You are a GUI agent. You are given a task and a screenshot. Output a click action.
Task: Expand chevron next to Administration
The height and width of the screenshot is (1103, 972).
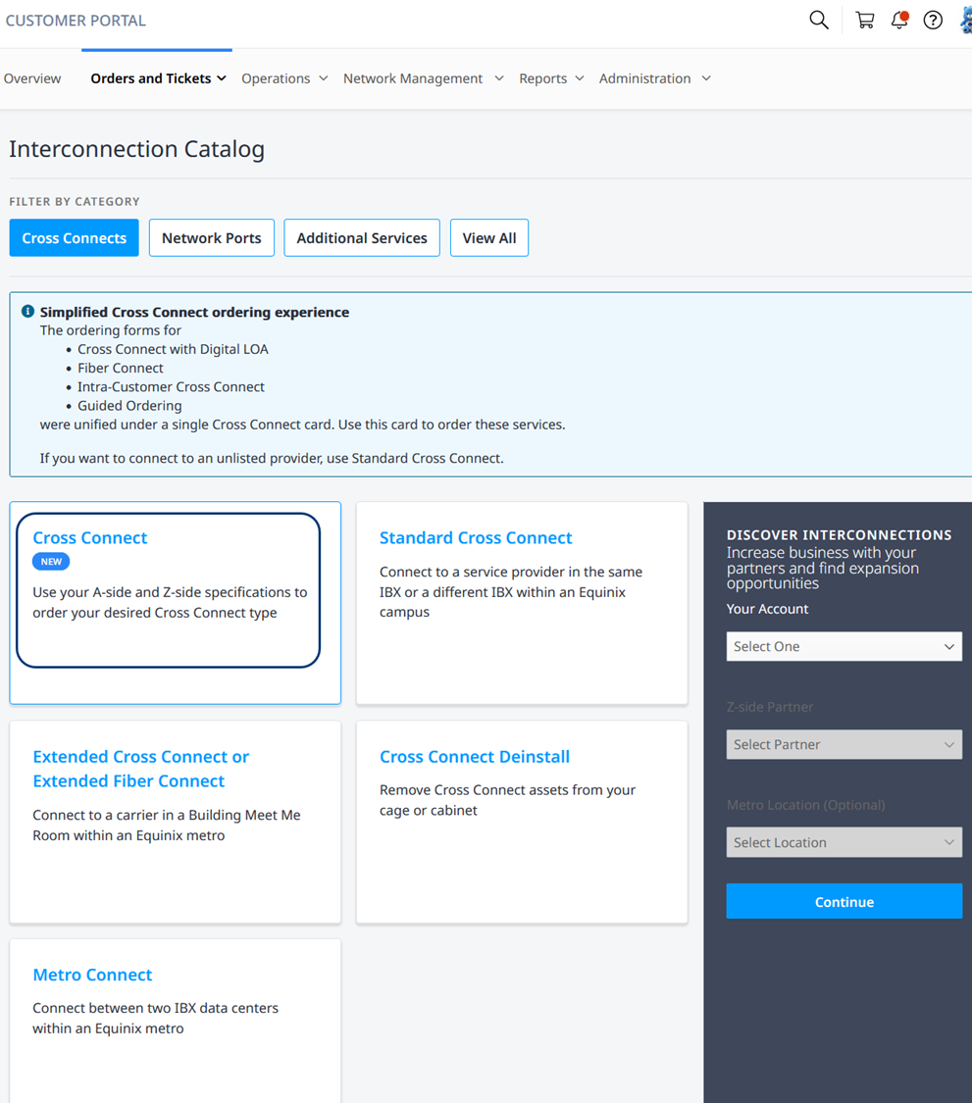tap(706, 78)
